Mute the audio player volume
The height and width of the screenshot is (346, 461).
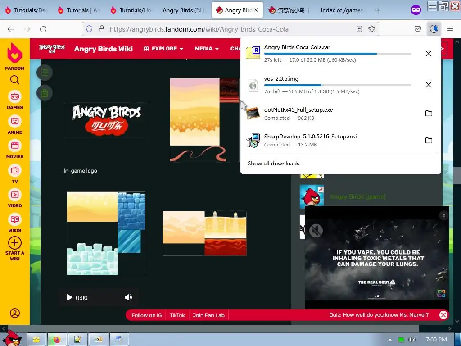click(x=128, y=297)
